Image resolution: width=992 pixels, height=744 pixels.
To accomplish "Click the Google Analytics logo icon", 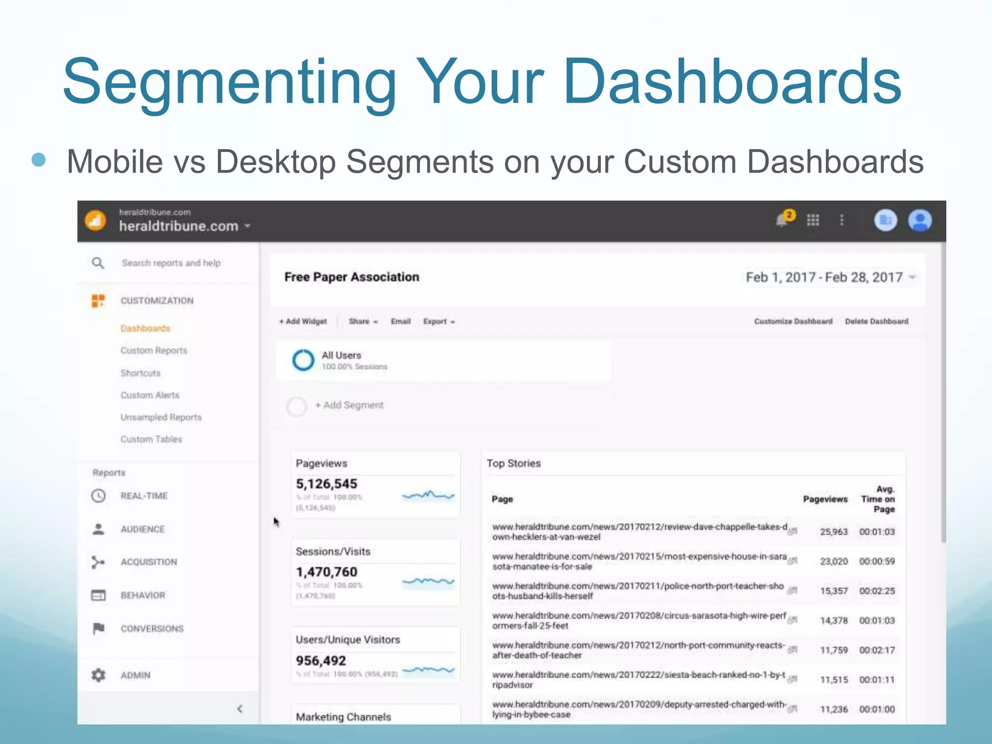I will 95,221.
